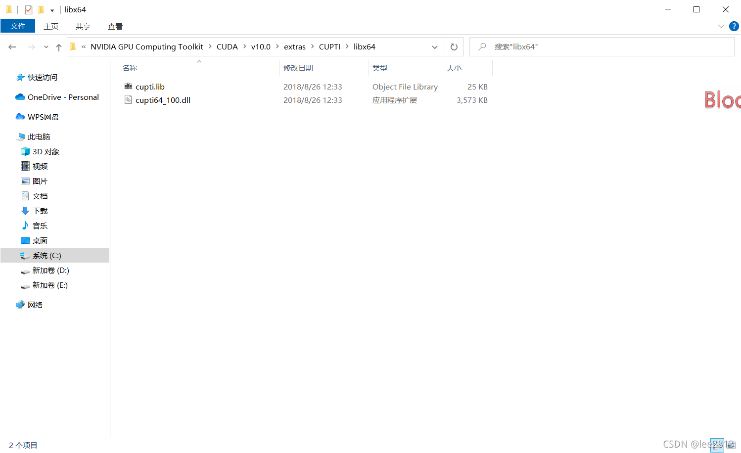This screenshot has height=453, width=741.
Task: Expand the arrow after CUDA breadcrumb
Action: point(244,46)
